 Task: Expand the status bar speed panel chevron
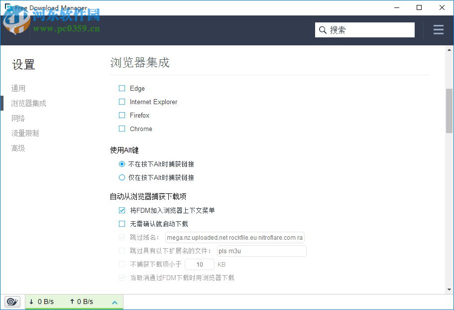(x=114, y=302)
